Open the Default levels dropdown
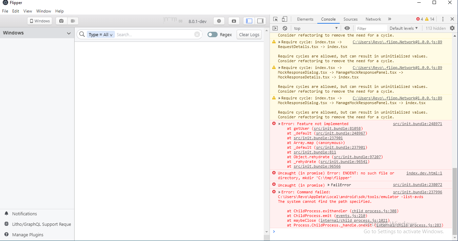The width and height of the screenshot is (458, 241). [x=403, y=28]
